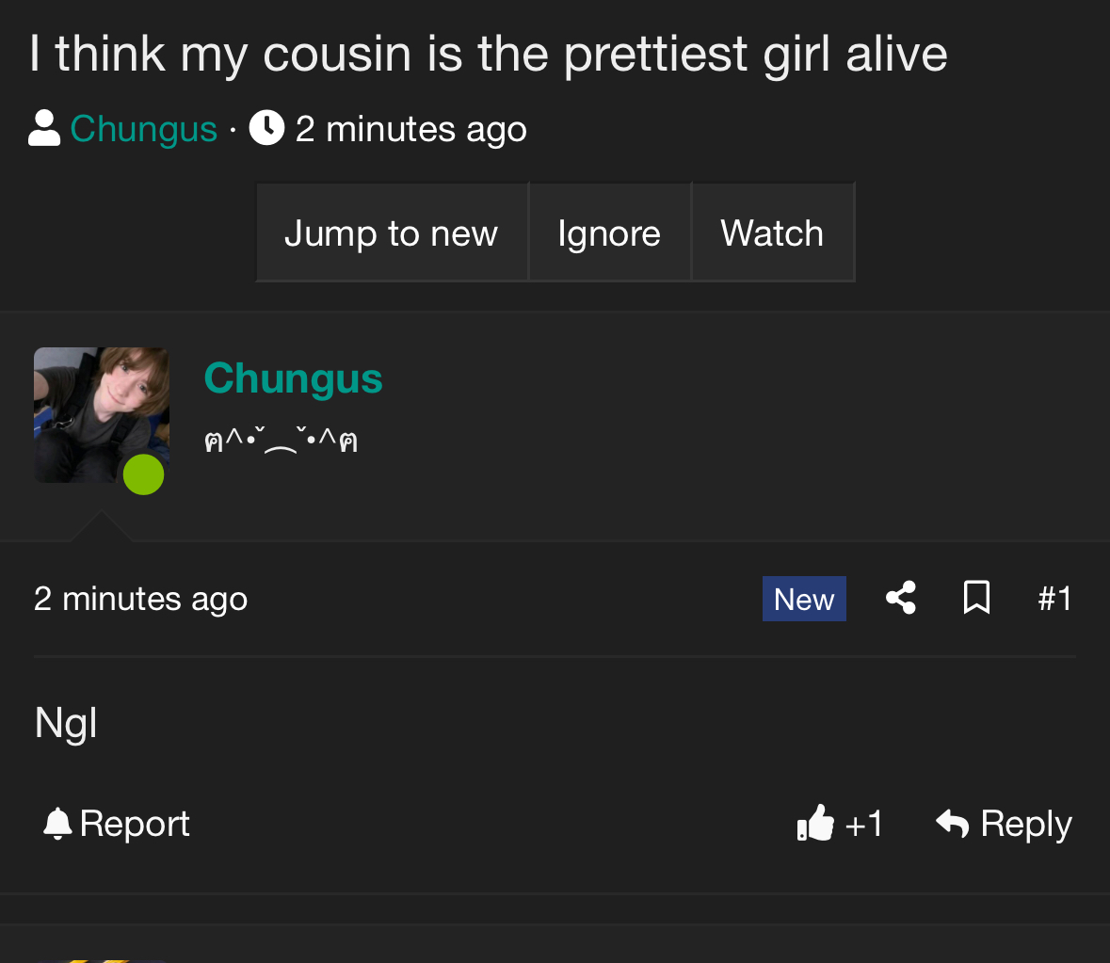Click the bell icon next to Report

tap(58, 824)
